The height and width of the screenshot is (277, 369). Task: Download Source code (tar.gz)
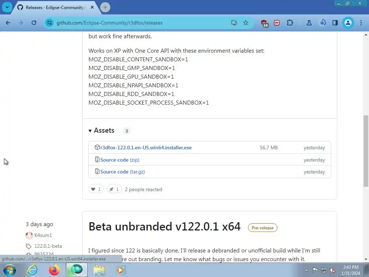coord(123,172)
